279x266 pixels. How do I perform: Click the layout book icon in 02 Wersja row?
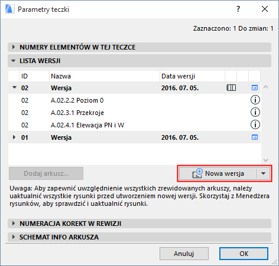[231, 88]
